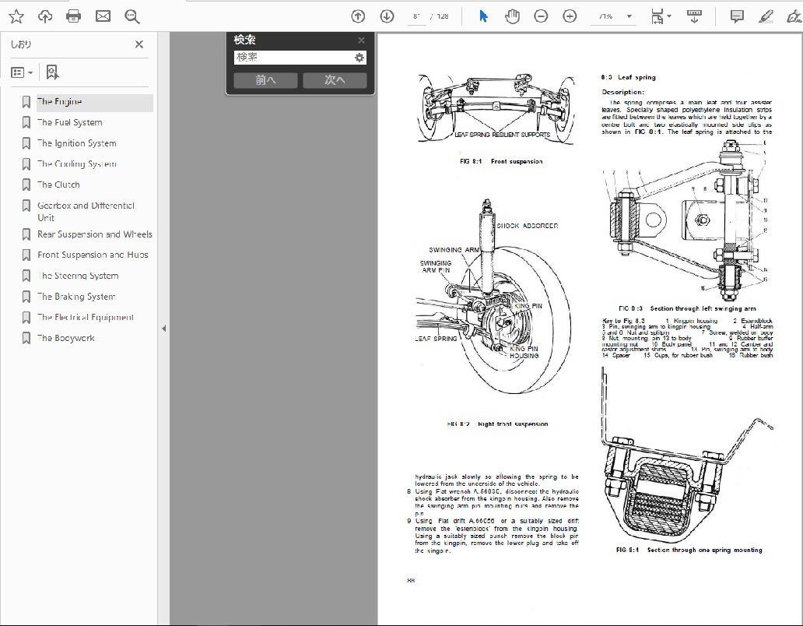The image size is (803, 626).
Task: Click the FIG 8:1 Front suspension diagram
Action: click(496, 108)
